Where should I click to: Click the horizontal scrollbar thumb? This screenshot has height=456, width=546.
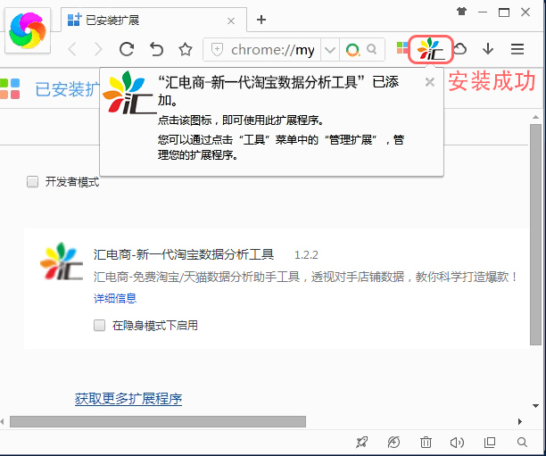[158, 421]
